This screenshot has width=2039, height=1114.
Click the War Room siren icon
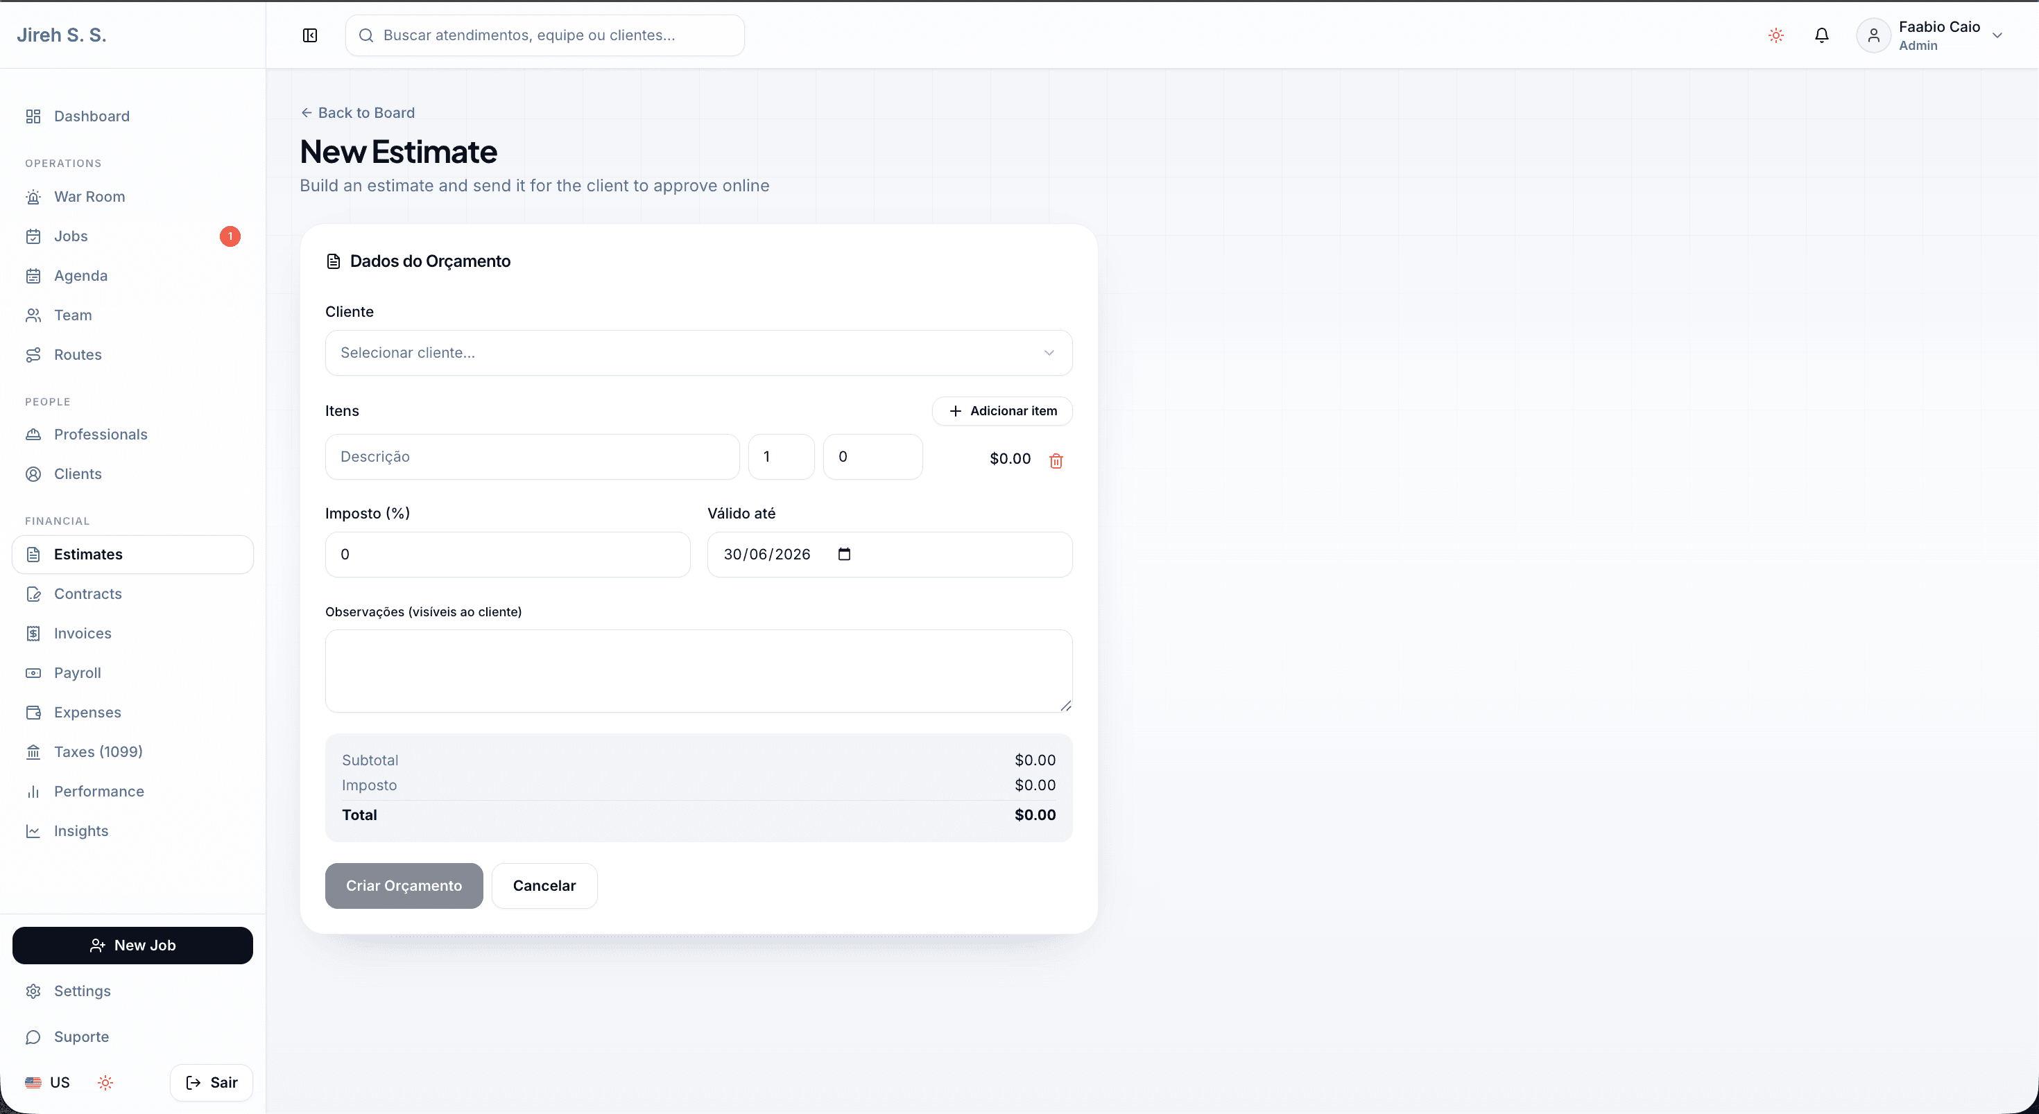(33, 197)
